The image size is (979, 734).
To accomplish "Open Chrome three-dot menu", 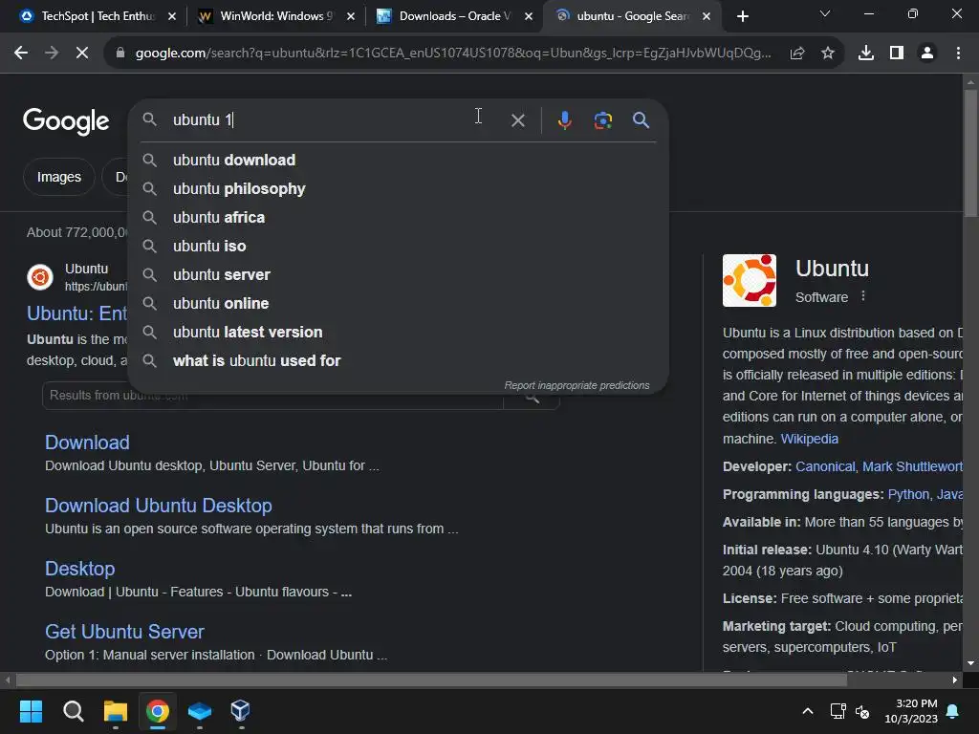I will (958, 54).
